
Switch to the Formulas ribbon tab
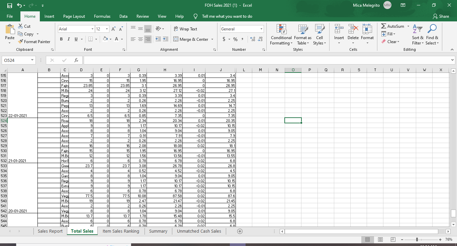pyautogui.click(x=102, y=16)
